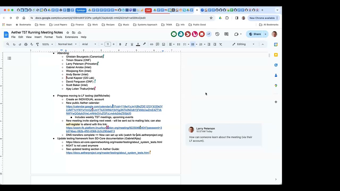Screen dimensions: 340x191
Task: Star the Aether TST Running Meeting Notes document
Action: click(68, 33)
